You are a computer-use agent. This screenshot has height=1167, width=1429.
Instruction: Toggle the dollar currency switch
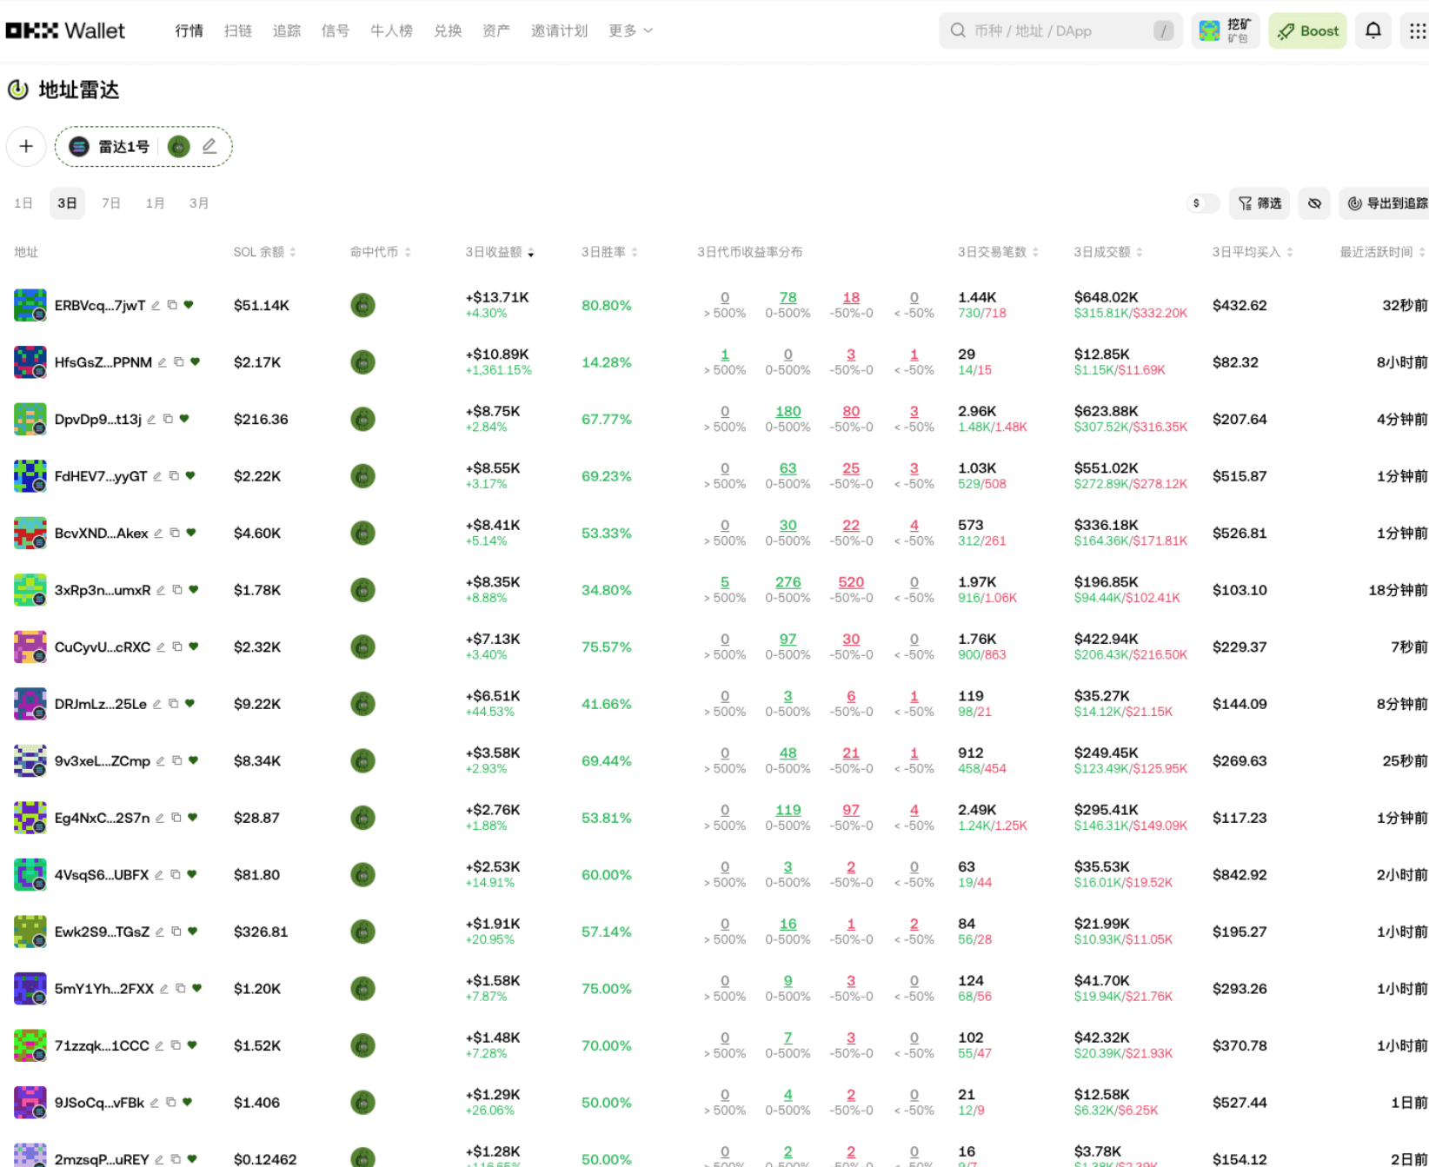coord(1203,203)
